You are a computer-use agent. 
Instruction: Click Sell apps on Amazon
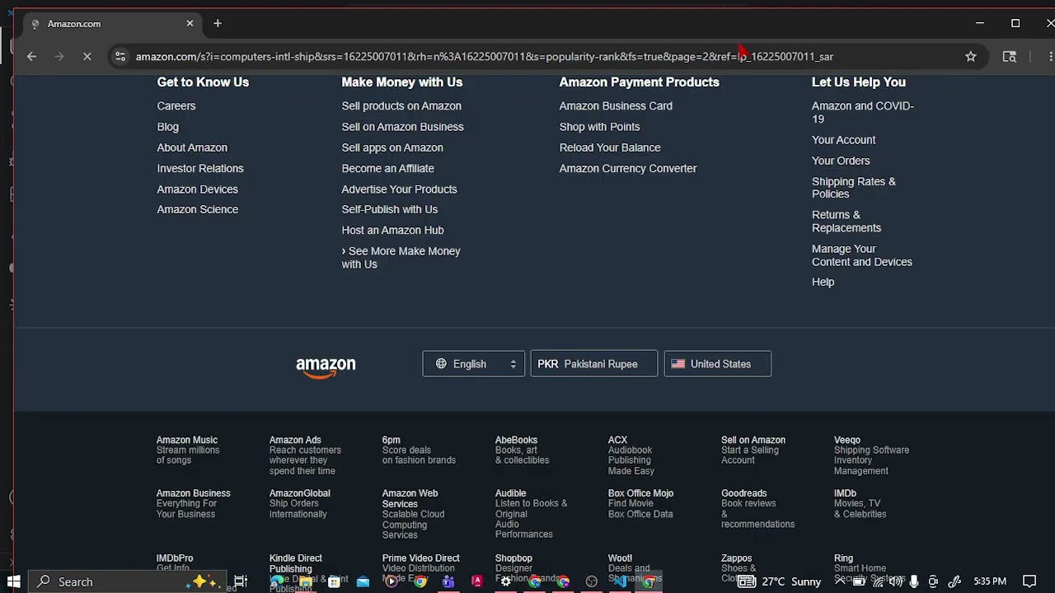(392, 147)
